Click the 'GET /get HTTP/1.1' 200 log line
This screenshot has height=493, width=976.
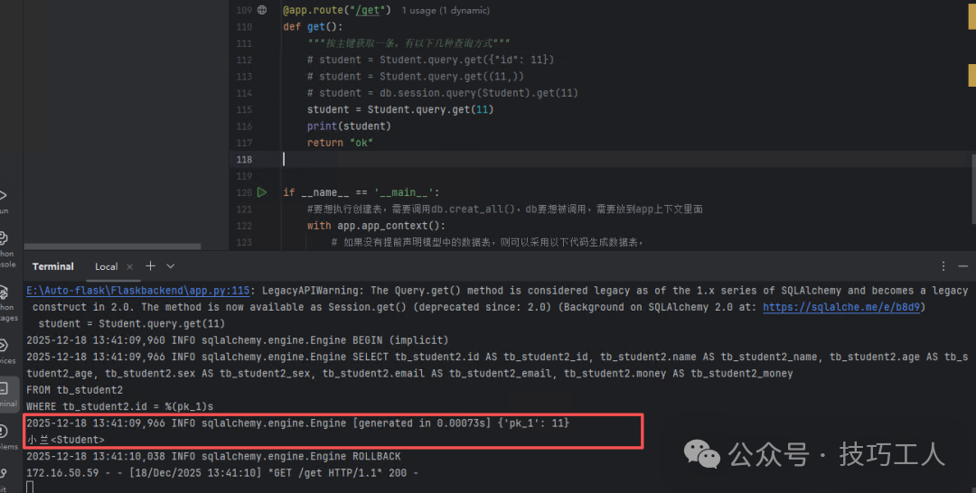[222, 473]
